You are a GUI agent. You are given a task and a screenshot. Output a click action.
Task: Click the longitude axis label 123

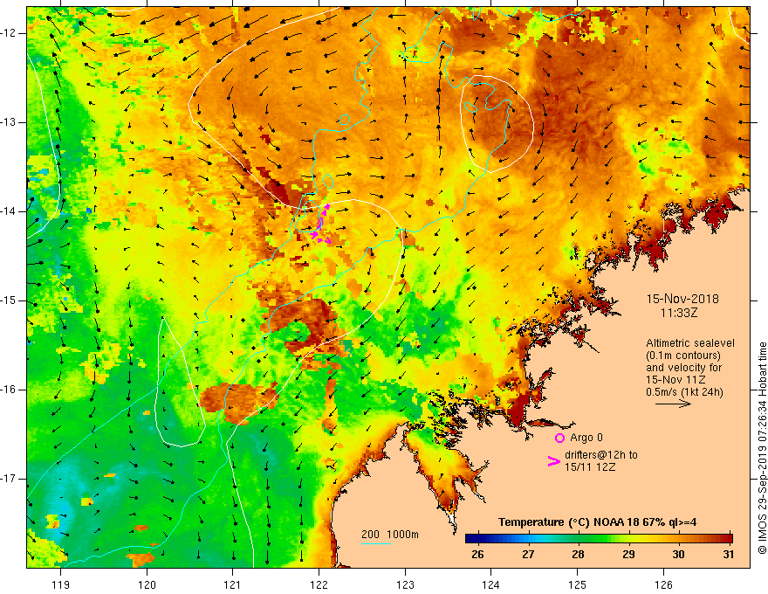(405, 584)
